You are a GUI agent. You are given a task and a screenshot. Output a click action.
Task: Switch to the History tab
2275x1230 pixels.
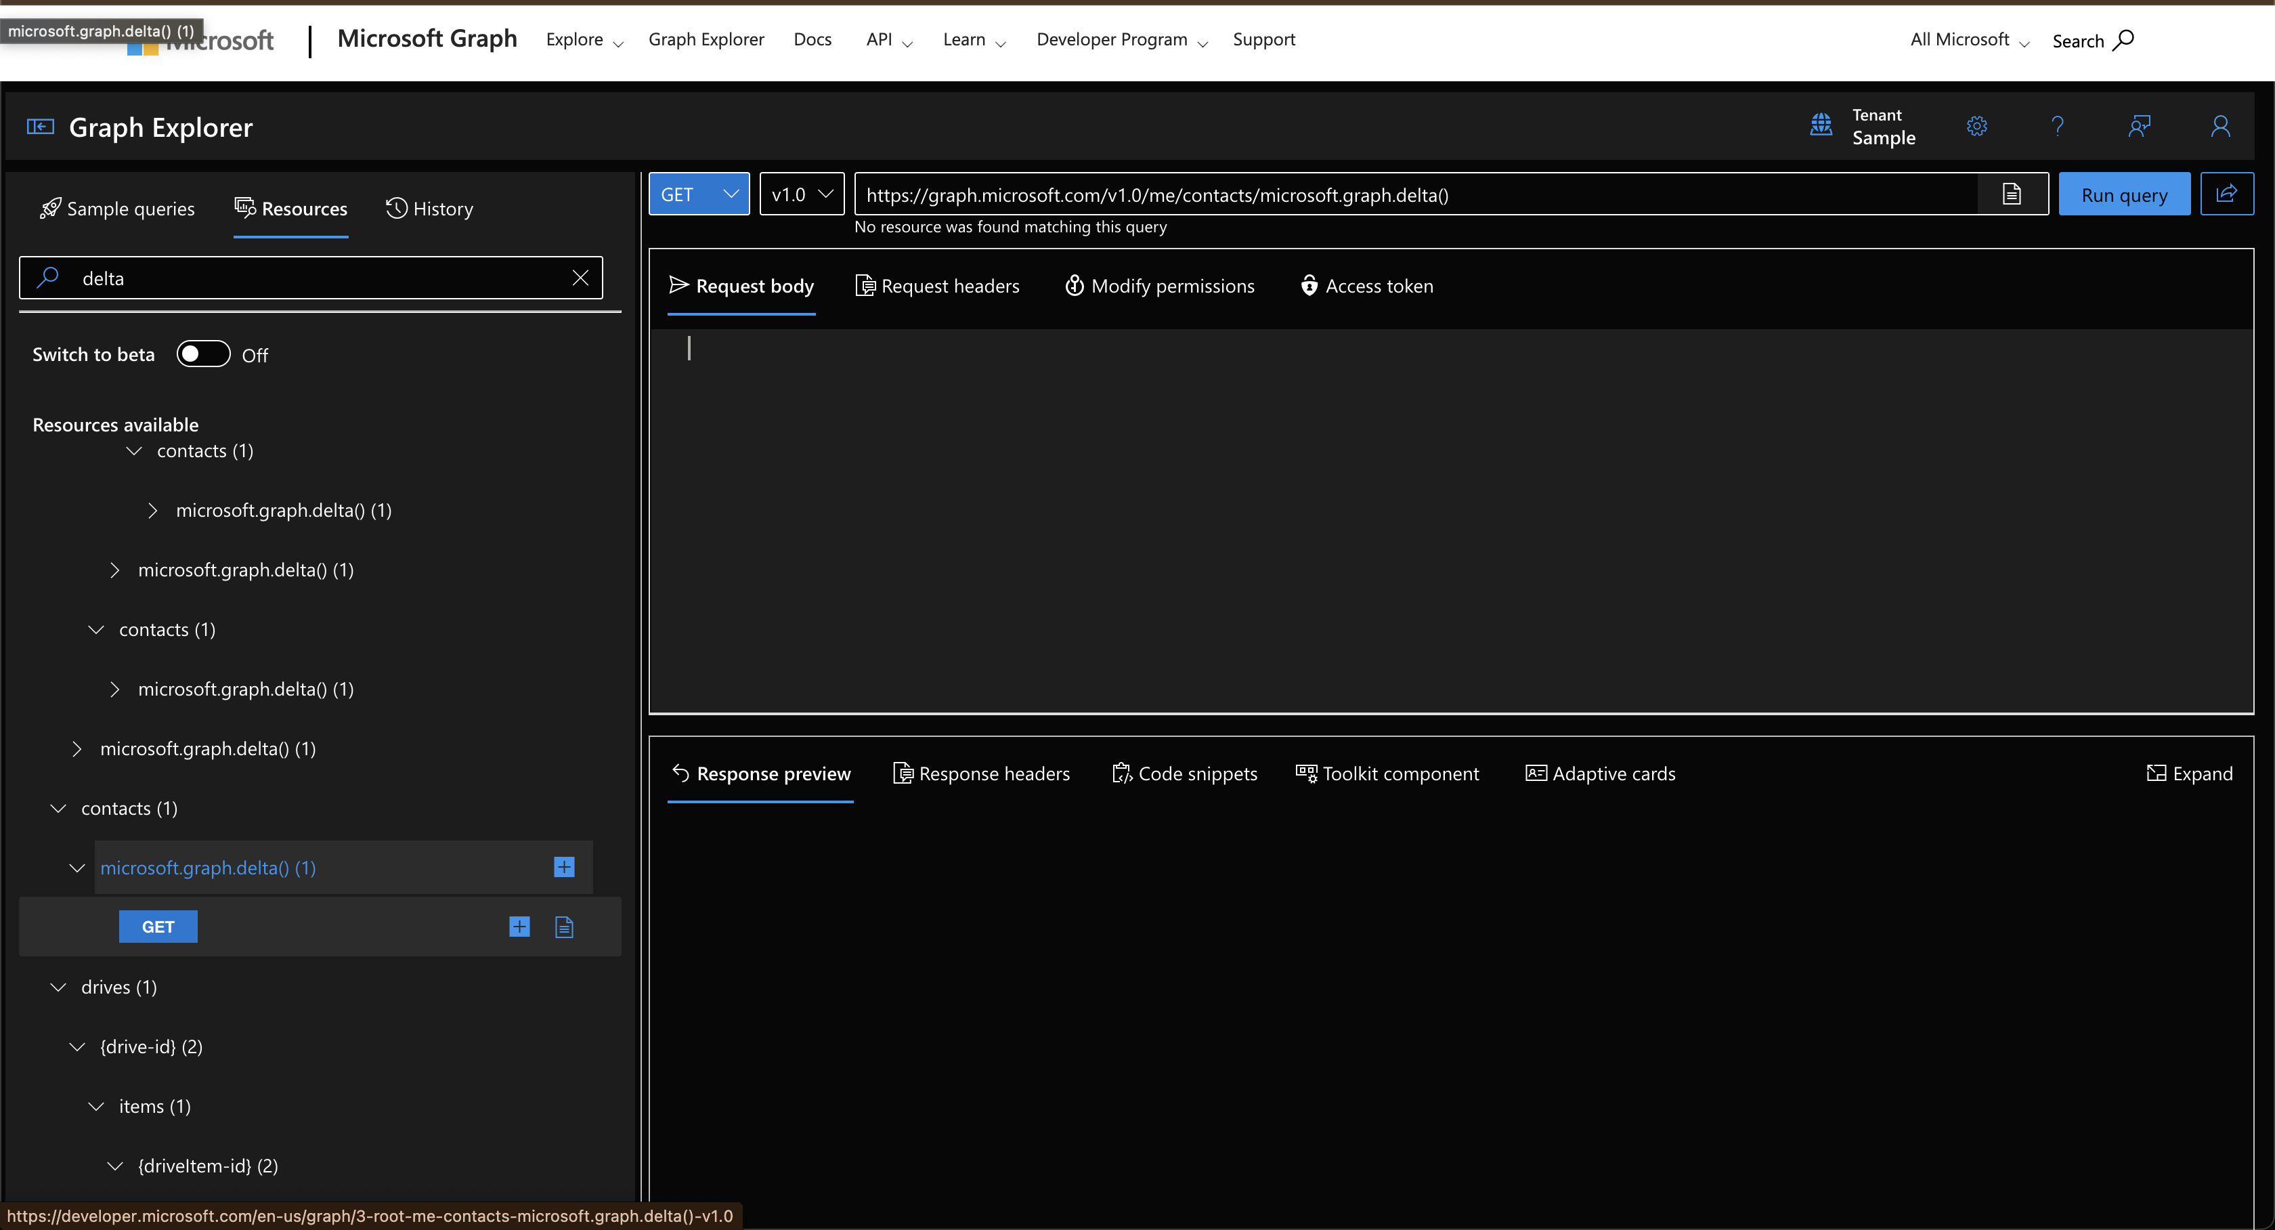(430, 209)
